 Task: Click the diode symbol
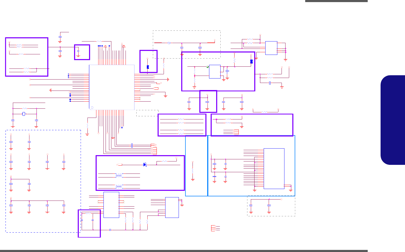tap(145, 165)
